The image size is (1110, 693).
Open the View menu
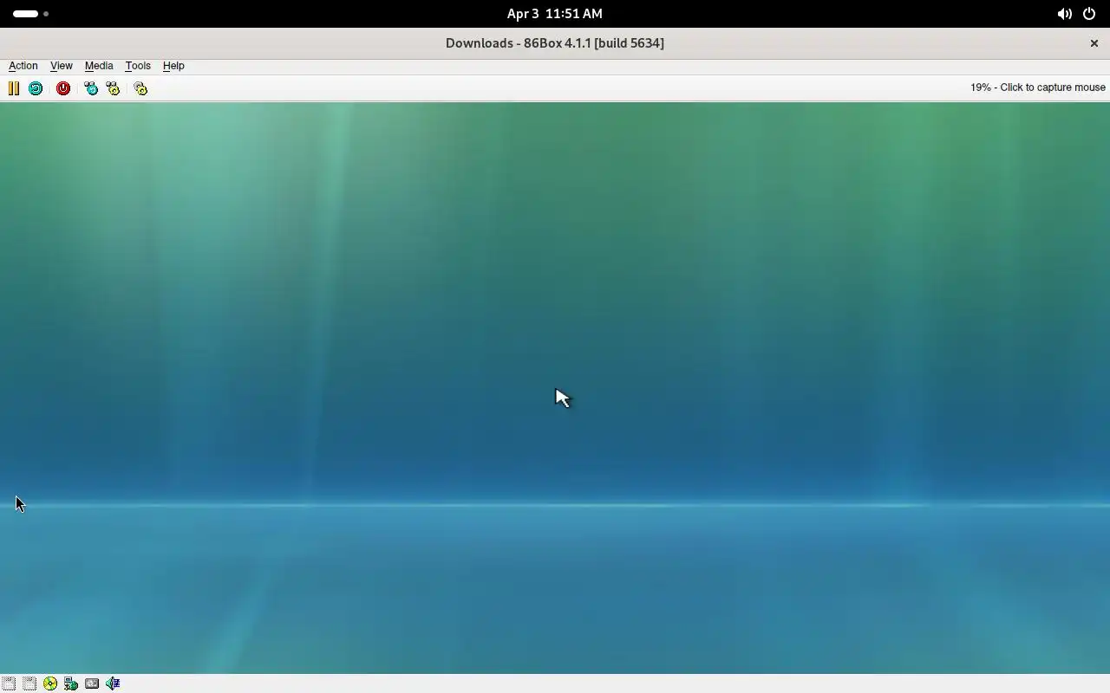(62, 66)
